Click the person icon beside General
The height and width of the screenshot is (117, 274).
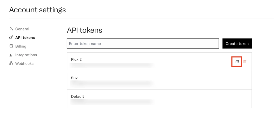(x=11, y=29)
